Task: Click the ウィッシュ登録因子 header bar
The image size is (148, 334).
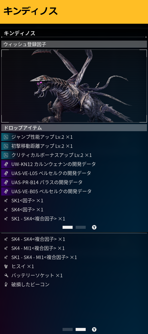Action: click(x=74, y=44)
